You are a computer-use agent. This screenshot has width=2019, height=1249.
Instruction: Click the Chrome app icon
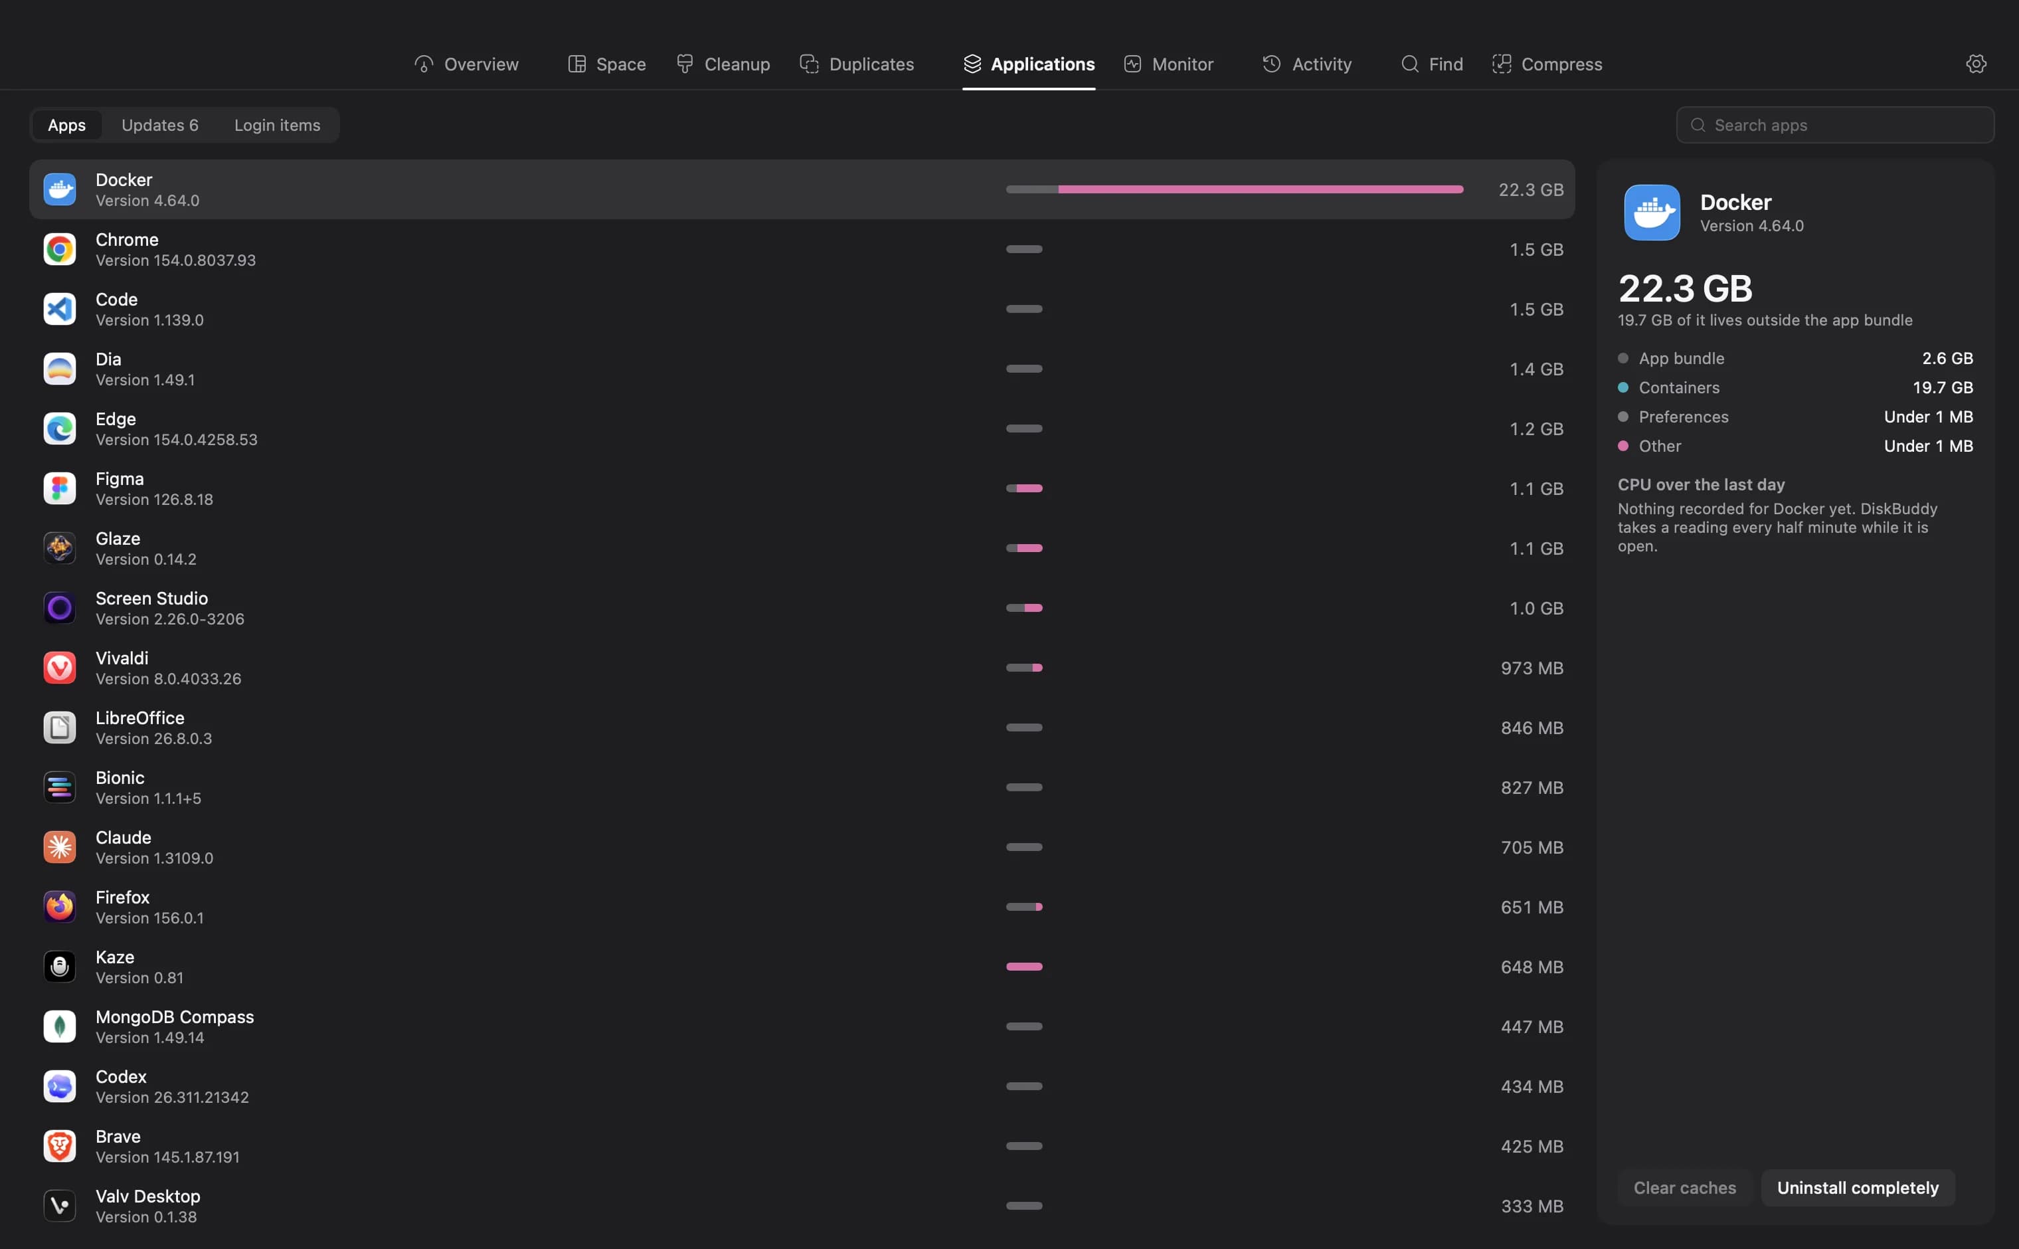coord(60,250)
